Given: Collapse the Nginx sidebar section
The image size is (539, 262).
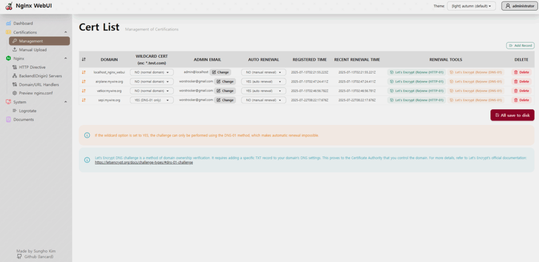Looking at the screenshot, I should 66,58.
